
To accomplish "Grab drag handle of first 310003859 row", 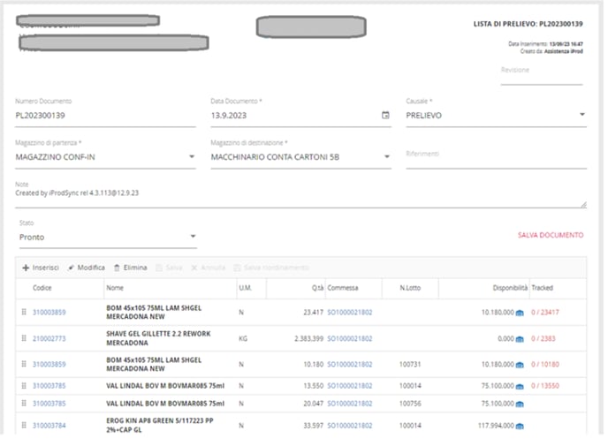I will (x=24, y=312).
